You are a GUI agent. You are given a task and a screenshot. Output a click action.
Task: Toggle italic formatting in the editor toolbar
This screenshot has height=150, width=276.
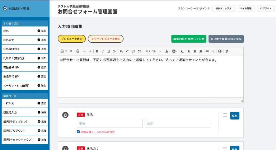click(x=103, y=51)
